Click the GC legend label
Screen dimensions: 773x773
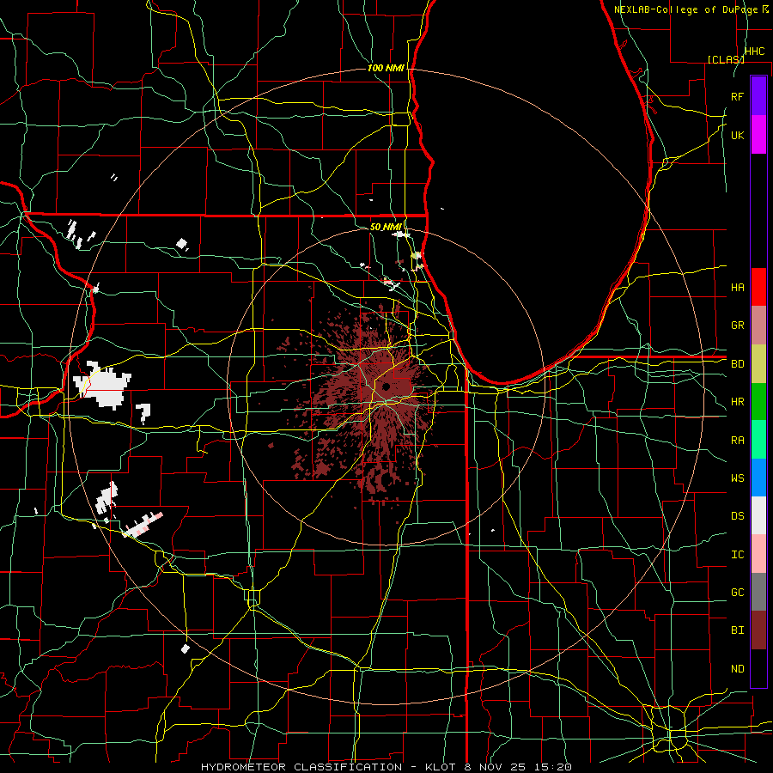738,593
